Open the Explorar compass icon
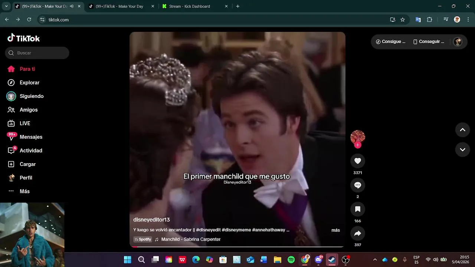 tap(11, 83)
